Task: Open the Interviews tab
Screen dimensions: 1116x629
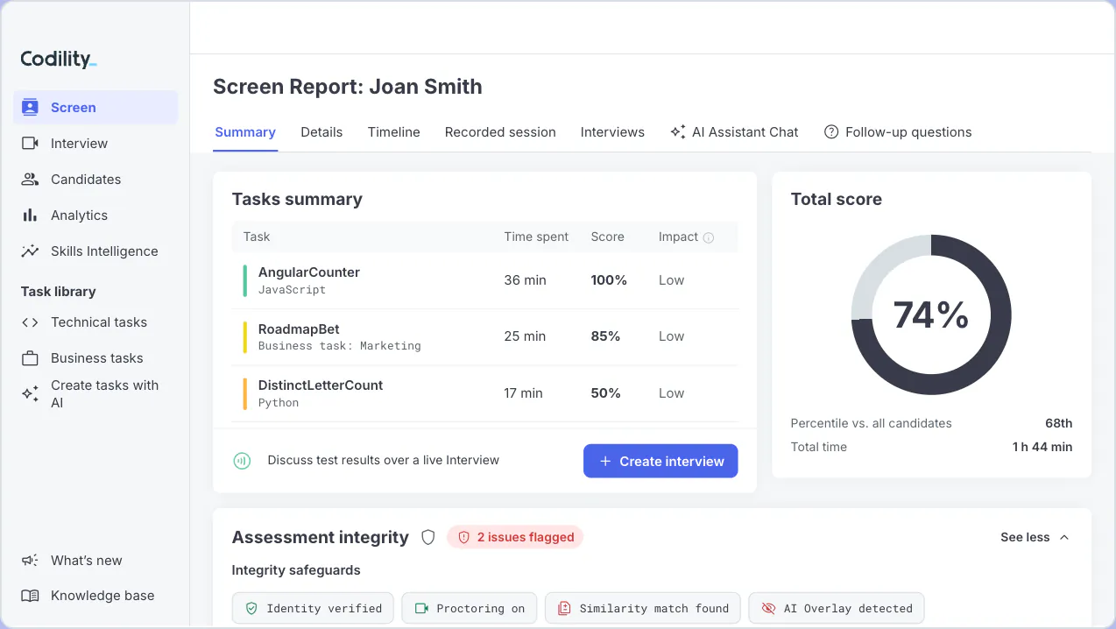Action: pos(612,132)
